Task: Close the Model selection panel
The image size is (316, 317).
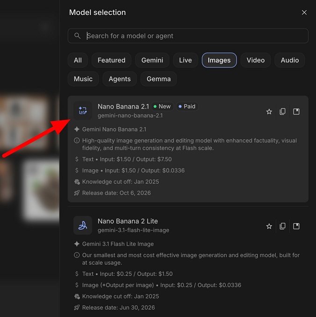Action: tap(304, 13)
